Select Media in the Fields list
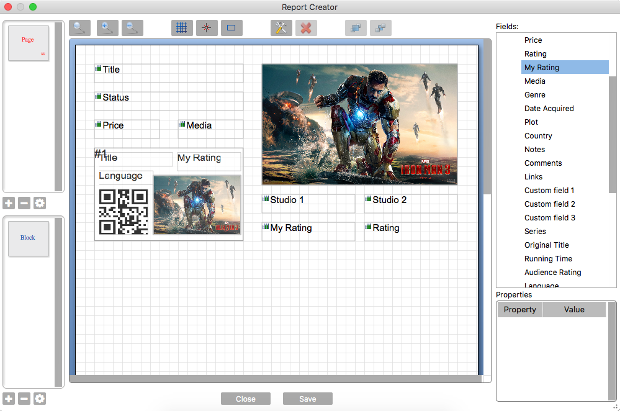This screenshot has height=411, width=620. pyautogui.click(x=534, y=81)
